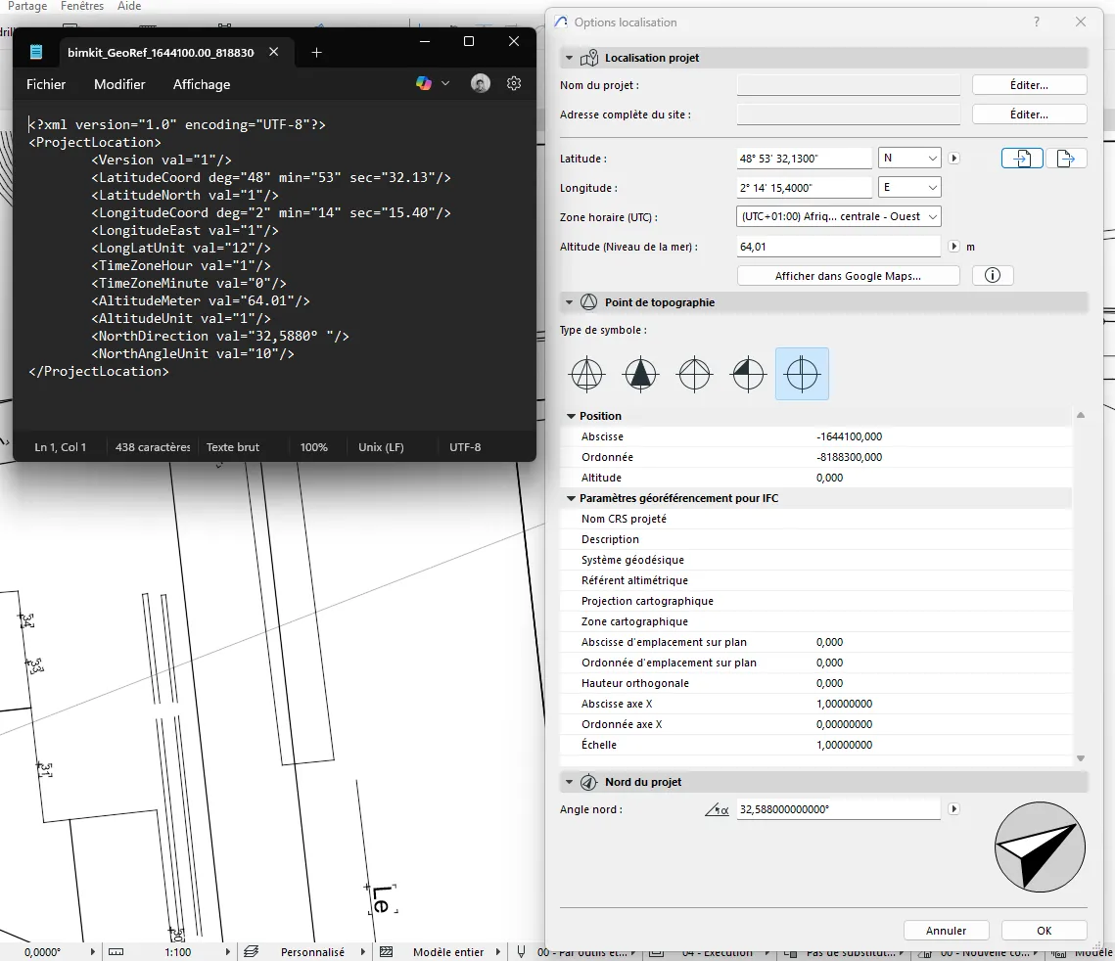Click the angle icon beside Angle nord field
This screenshot has width=1115, height=961.
click(x=718, y=809)
